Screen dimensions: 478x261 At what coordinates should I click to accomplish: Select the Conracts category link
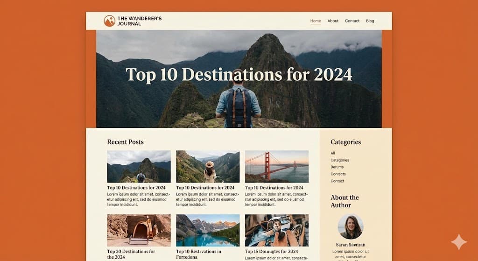[x=338, y=174]
